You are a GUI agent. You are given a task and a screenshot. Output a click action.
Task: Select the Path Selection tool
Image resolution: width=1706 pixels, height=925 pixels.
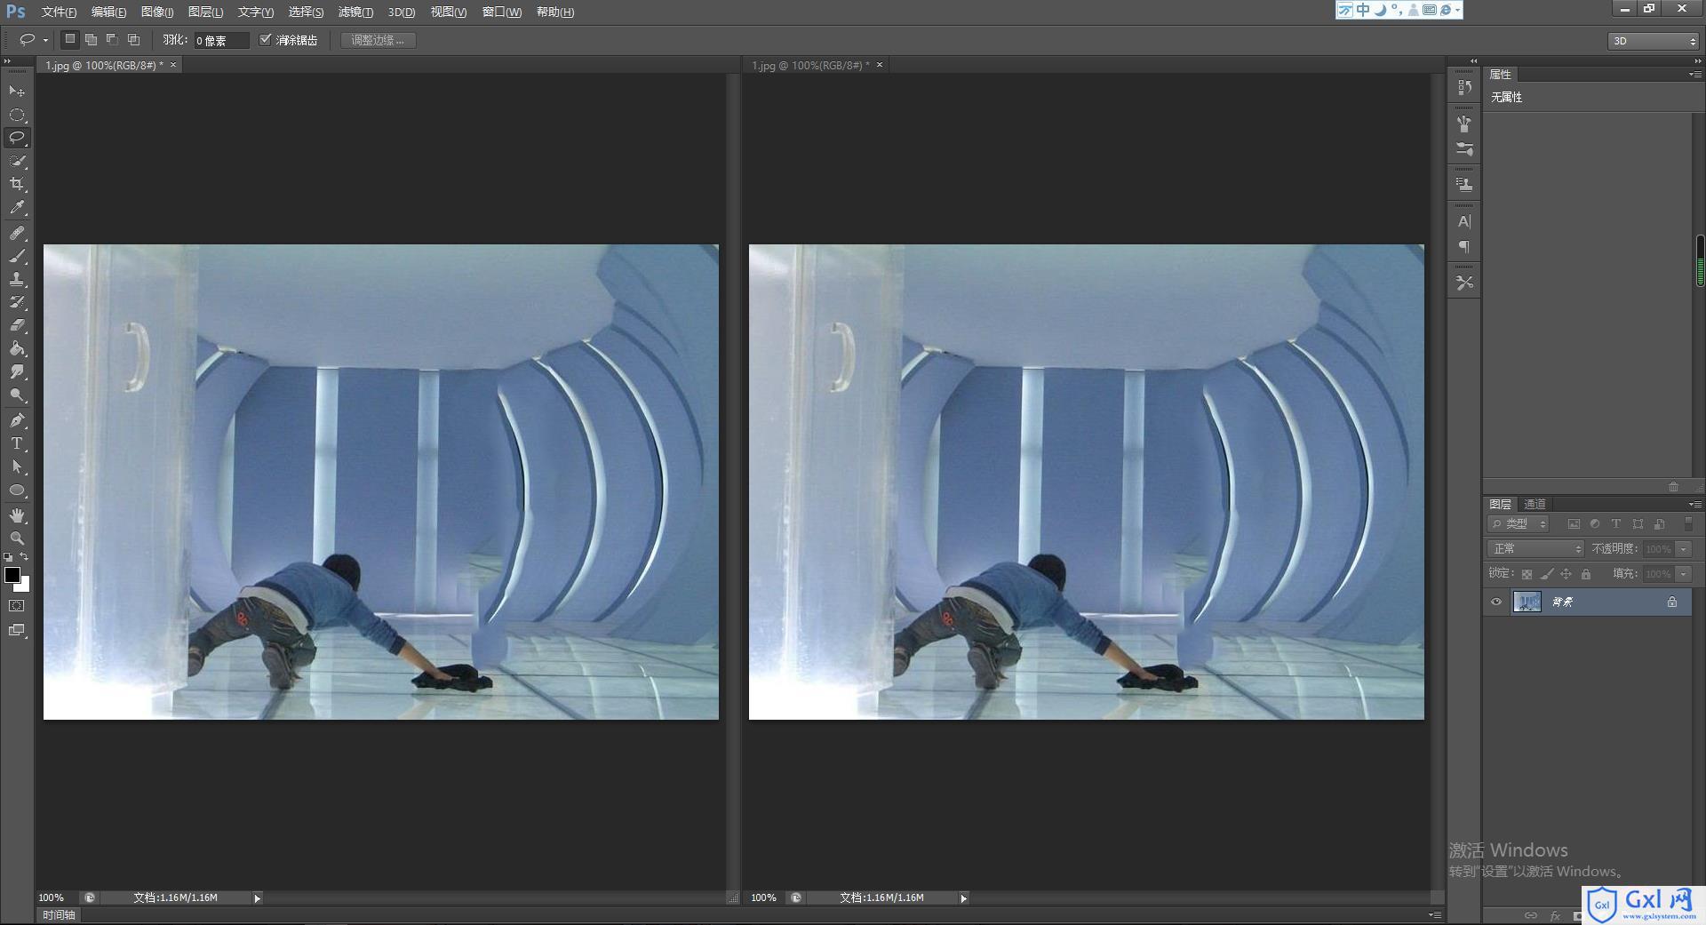click(x=17, y=466)
